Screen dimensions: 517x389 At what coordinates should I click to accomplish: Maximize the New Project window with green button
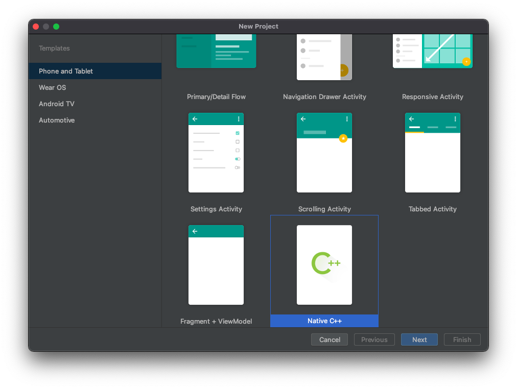(x=56, y=27)
